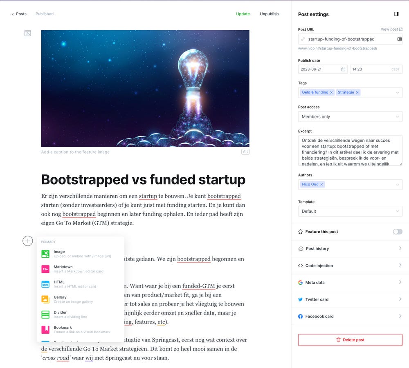This screenshot has width=409, height=368.
Task: Click the post title Bootstrapped vs funded startup
Action: pyautogui.click(x=143, y=180)
